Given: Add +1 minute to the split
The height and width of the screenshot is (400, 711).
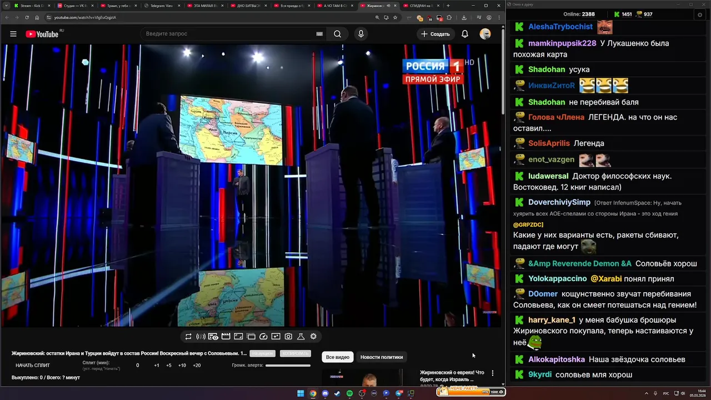Looking at the screenshot, I should tap(157, 366).
